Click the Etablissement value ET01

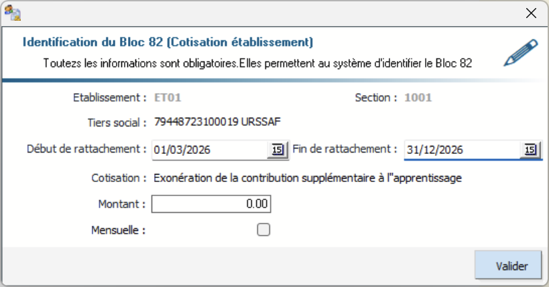(168, 98)
